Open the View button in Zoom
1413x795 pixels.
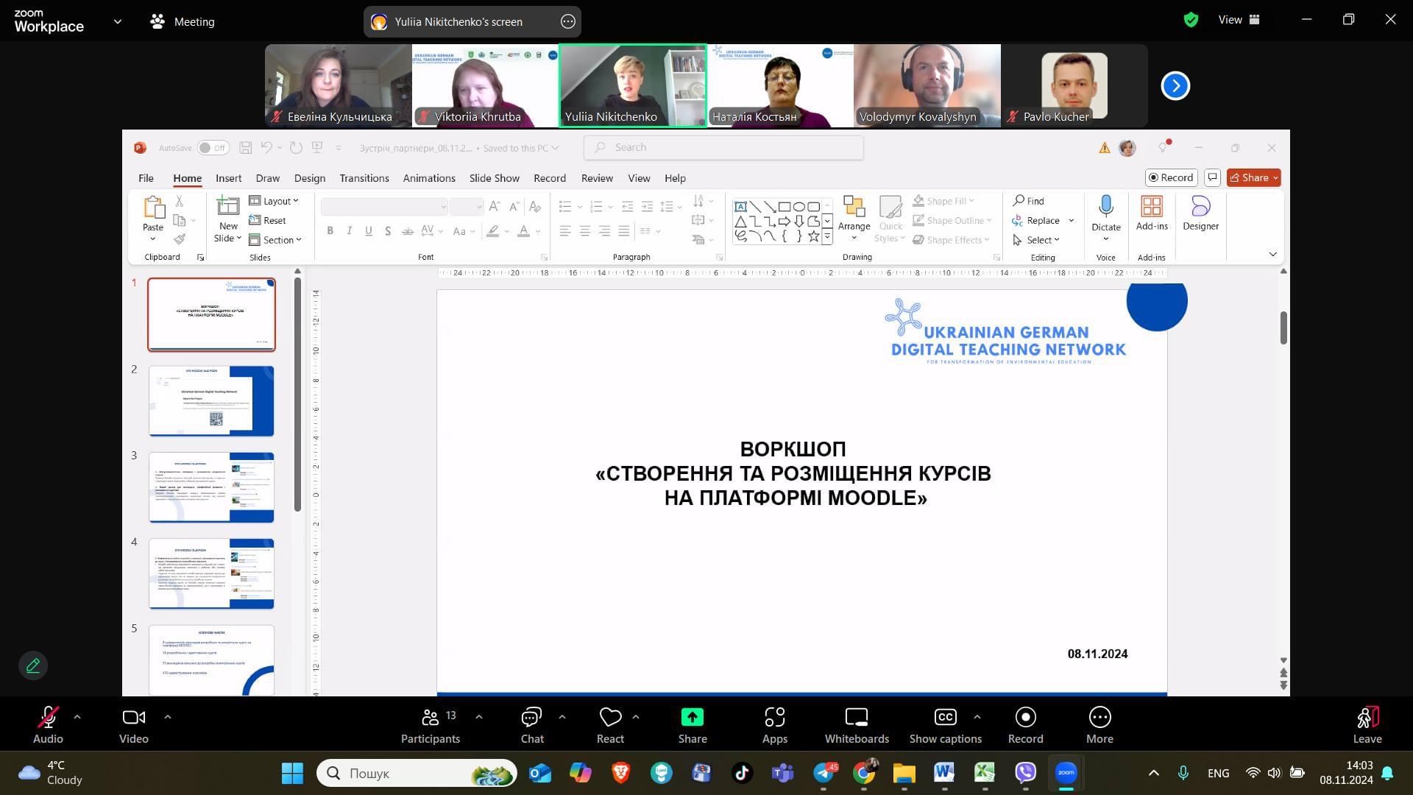click(x=1239, y=20)
